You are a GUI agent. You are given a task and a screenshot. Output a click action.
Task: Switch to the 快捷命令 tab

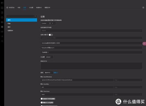tap(39, 7)
